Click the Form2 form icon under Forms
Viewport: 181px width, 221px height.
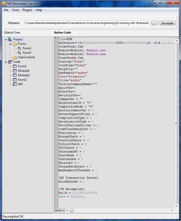pos(19,53)
